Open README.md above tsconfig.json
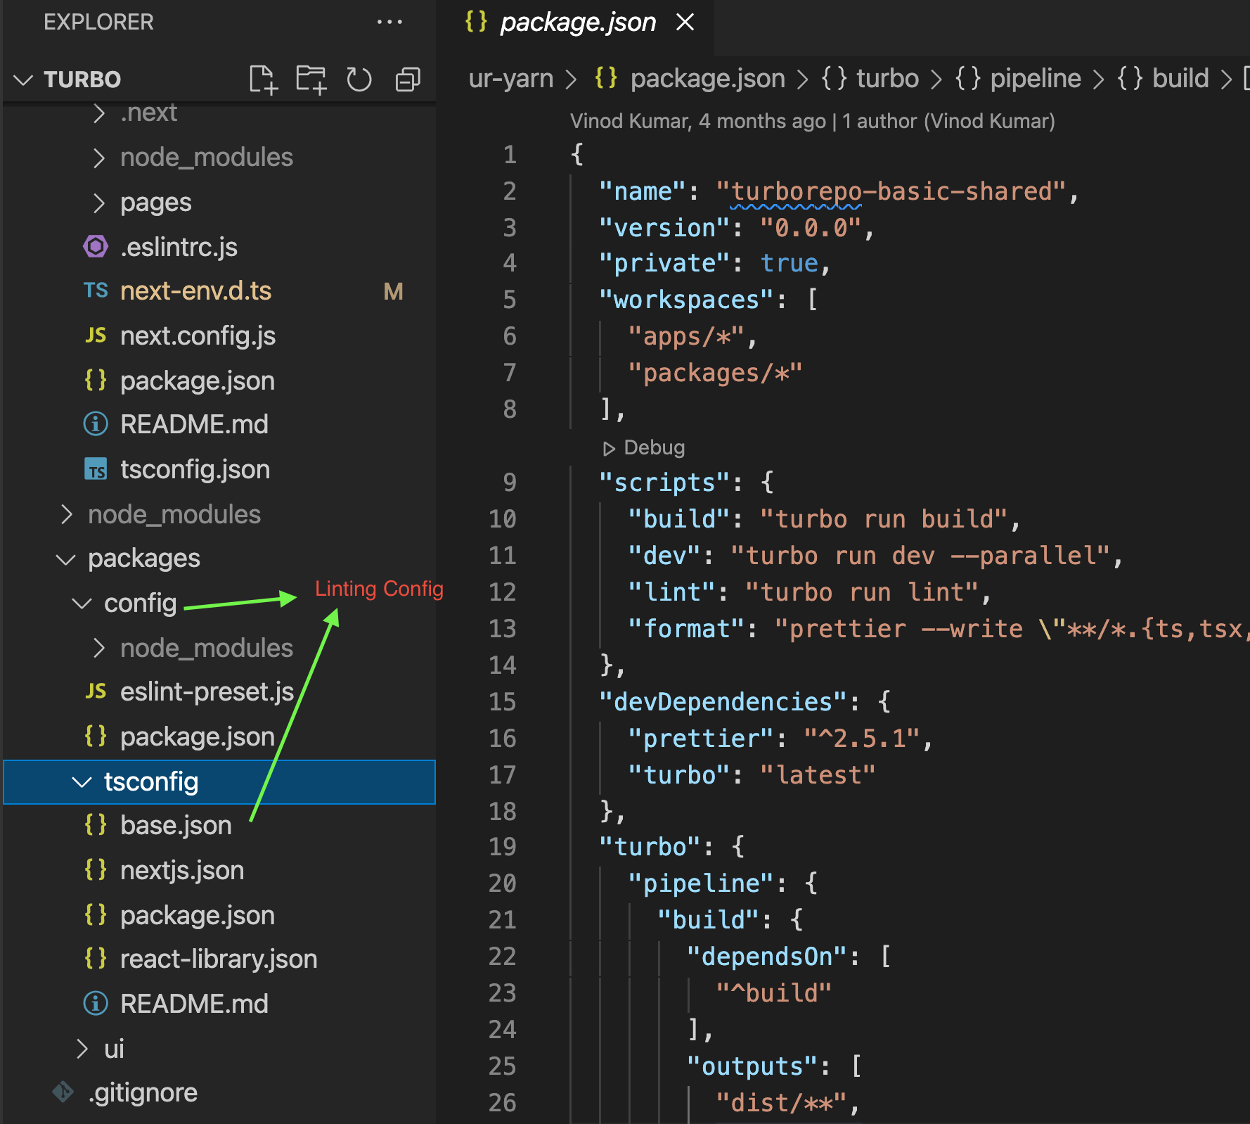1250x1124 pixels. (x=219, y=425)
